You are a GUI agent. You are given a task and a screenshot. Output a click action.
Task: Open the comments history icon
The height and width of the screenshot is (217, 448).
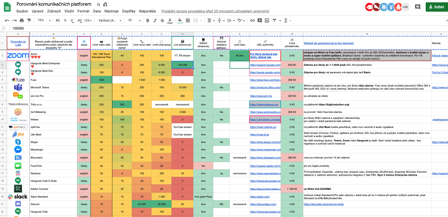pos(418,7)
